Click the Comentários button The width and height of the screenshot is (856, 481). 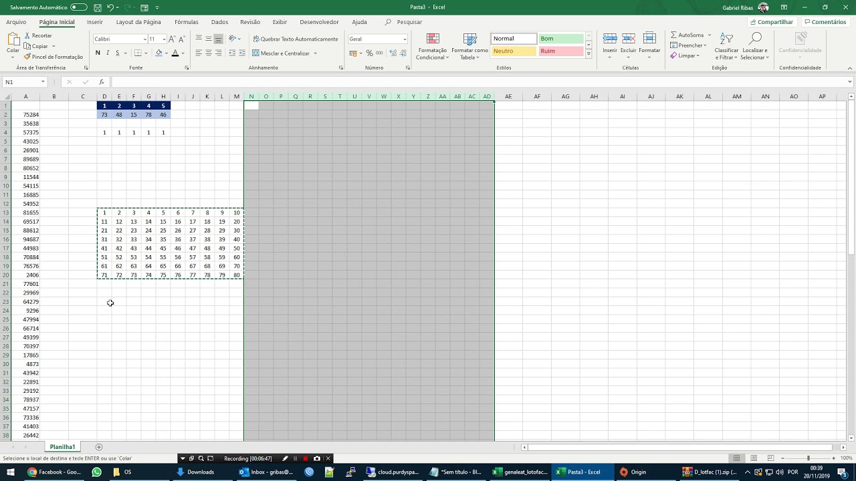[825, 22]
